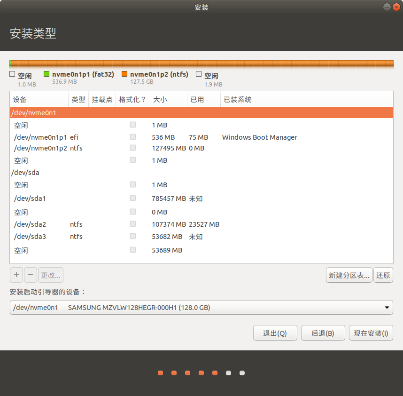The width and height of the screenshot is (403, 396).
Task: Sort by 已装系统 column header
Action: click(x=307, y=99)
